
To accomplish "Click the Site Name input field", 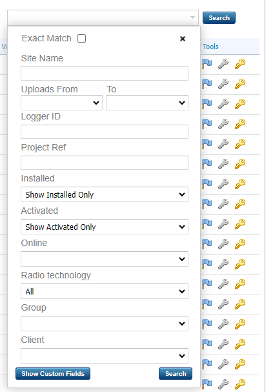I will tap(105, 74).
